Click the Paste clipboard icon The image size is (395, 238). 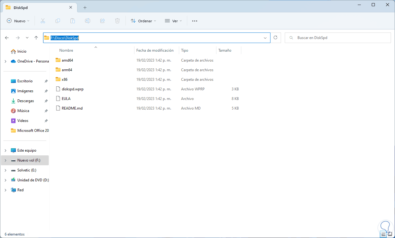pyautogui.click(x=73, y=21)
